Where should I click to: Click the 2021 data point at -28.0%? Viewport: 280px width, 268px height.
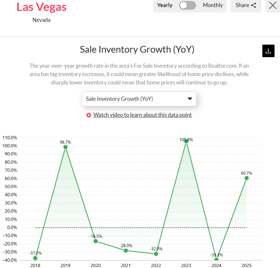pos(126,250)
